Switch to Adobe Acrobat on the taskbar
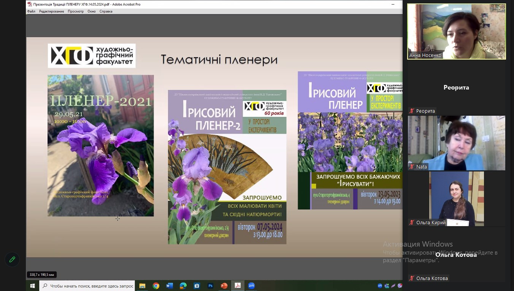The width and height of the screenshot is (514, 291). [x=238, y=286]
